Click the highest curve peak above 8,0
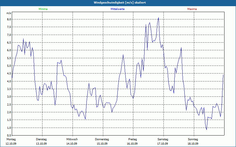Screen dimensions: 236x147 click(158, 18)
